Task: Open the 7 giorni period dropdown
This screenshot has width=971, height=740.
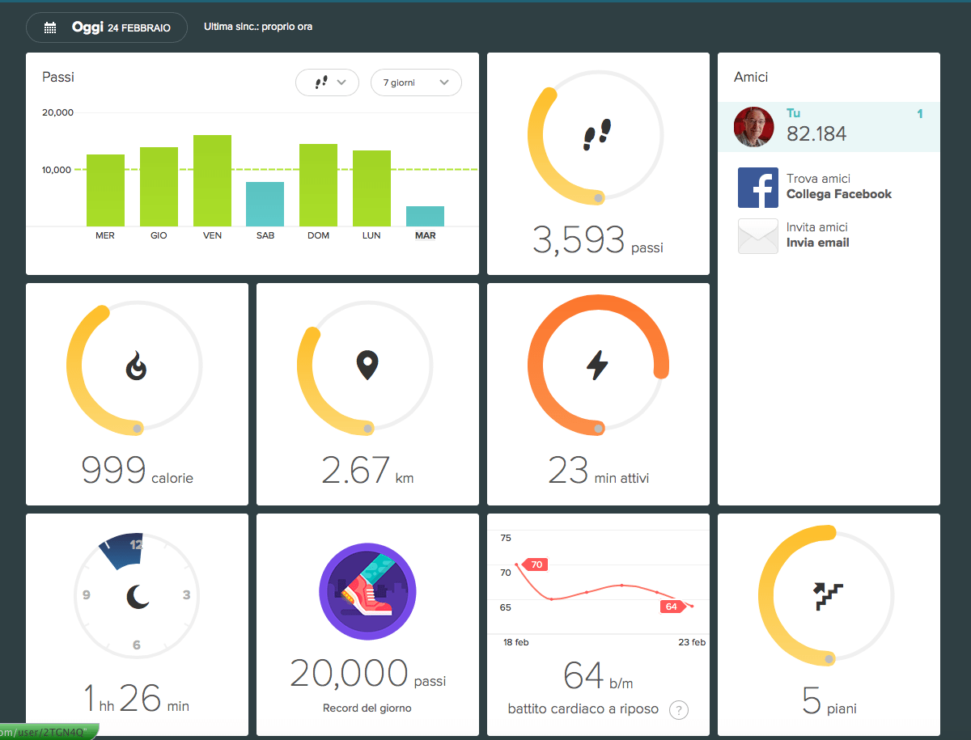Action: pyautogui.click(x=416, y=82)
